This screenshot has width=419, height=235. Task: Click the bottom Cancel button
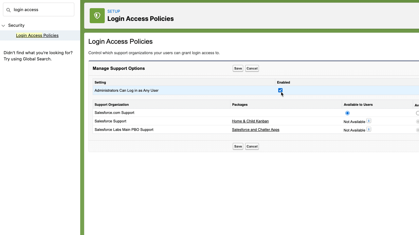pyautogui.click(x=252, y=146)
